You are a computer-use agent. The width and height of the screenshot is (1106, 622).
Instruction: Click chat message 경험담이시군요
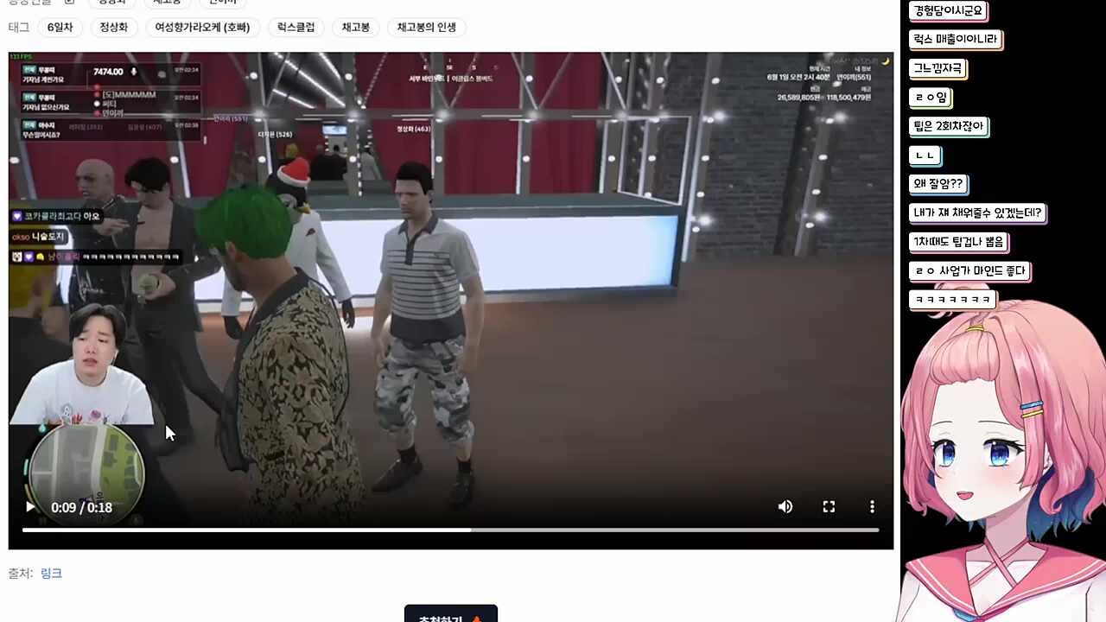[x=948, y=11]
